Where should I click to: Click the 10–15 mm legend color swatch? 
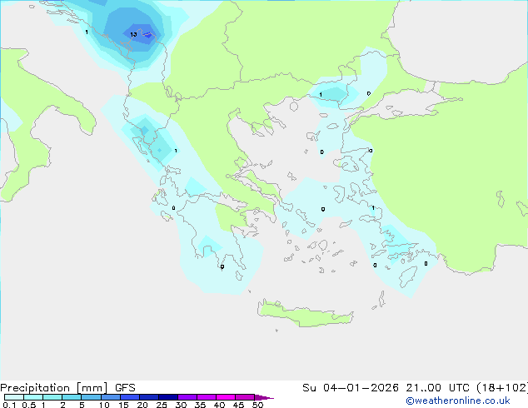point(110,397)
